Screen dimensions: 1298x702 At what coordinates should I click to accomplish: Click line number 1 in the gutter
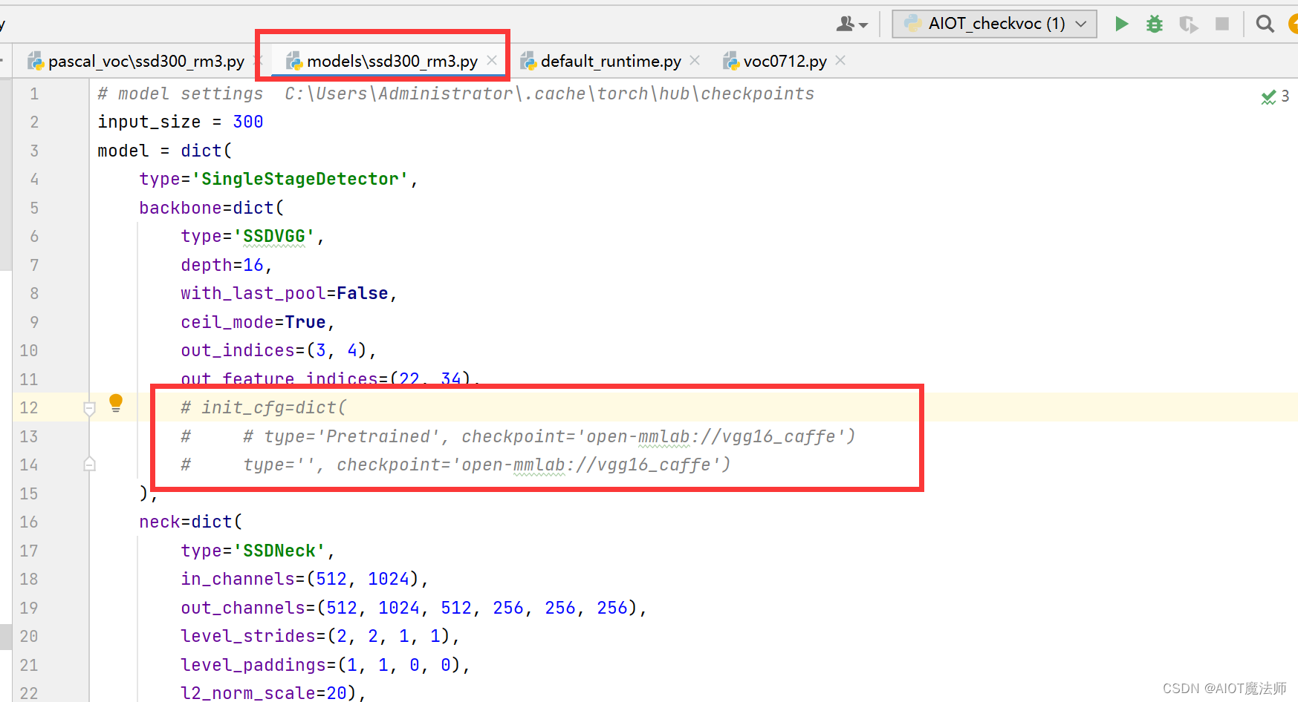click(x=34, y=94)
